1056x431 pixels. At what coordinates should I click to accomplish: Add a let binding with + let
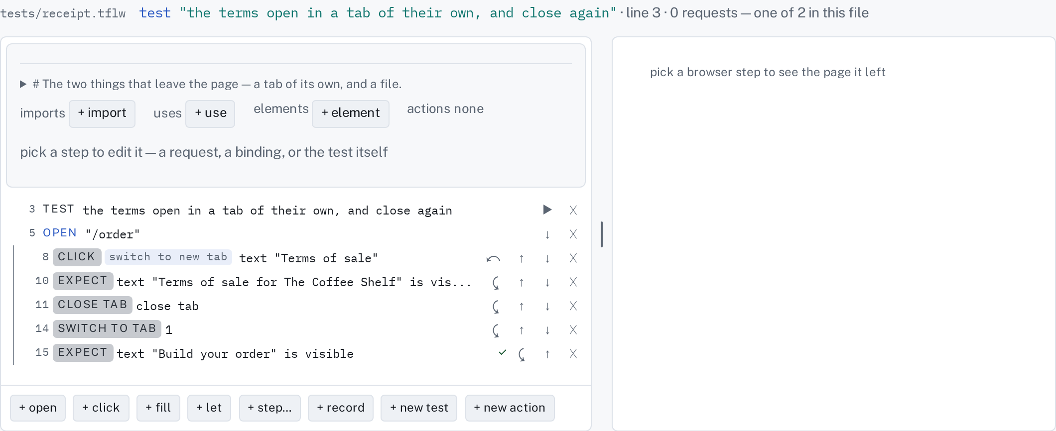point(209,408)
